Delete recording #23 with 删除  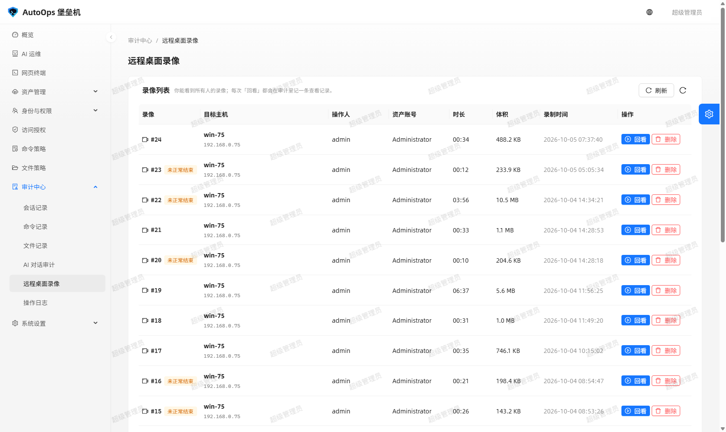tap(666, 169)
